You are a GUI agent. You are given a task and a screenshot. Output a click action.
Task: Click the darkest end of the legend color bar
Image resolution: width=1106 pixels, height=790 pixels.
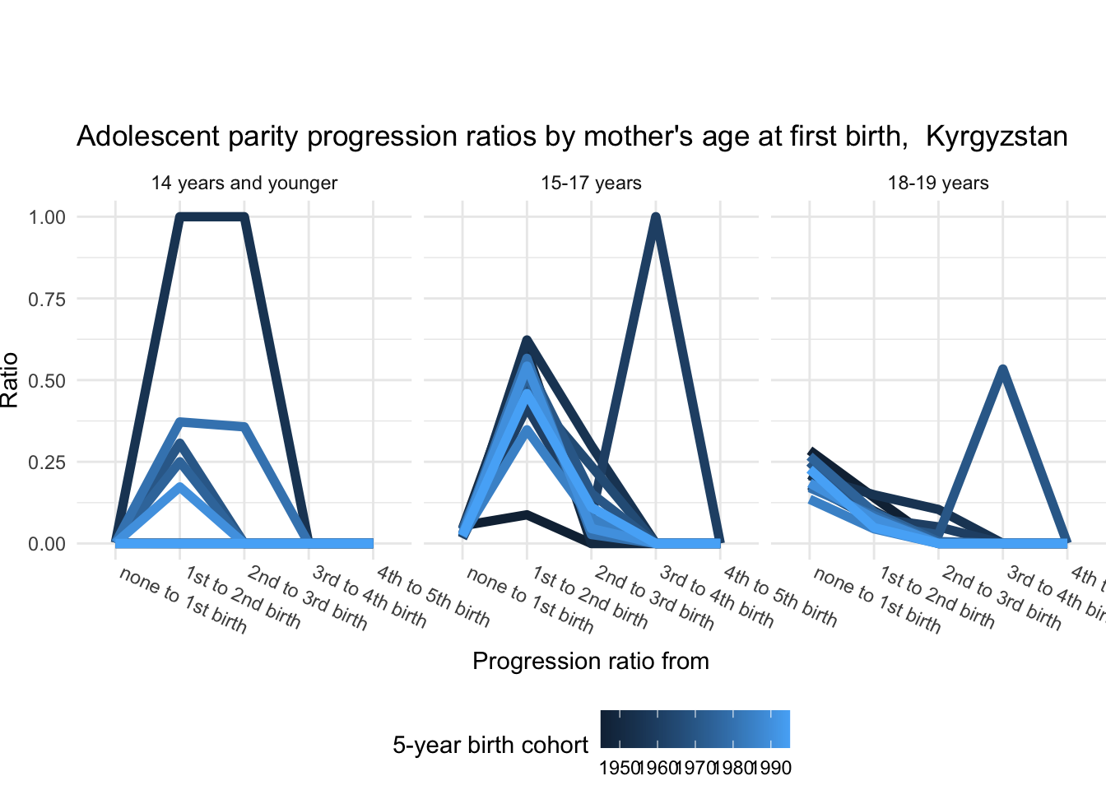(606, 728)
